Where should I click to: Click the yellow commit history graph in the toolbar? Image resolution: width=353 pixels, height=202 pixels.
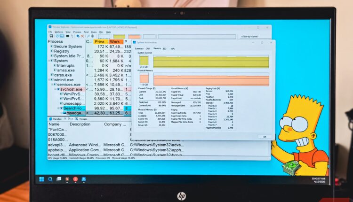(120, 36)
